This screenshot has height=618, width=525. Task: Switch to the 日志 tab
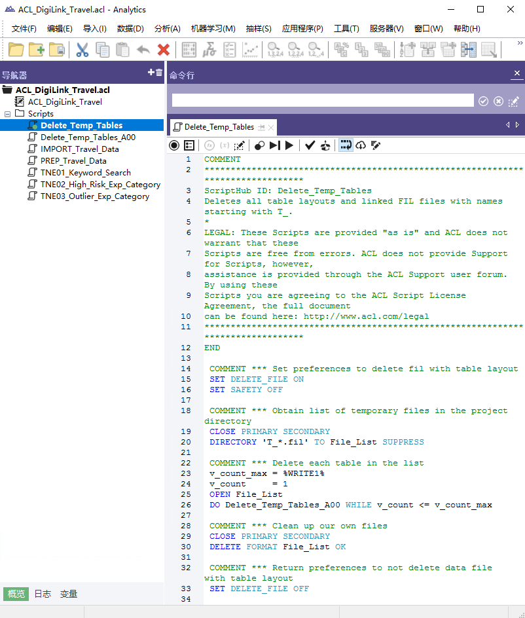point(43,594)
